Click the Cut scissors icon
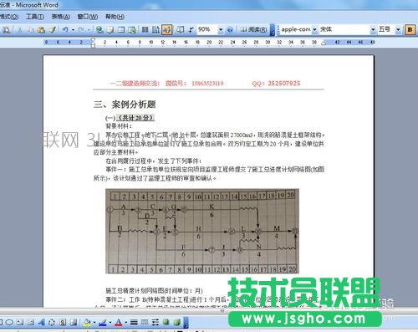This screenshot has width=418, height=332. [20, 29]
